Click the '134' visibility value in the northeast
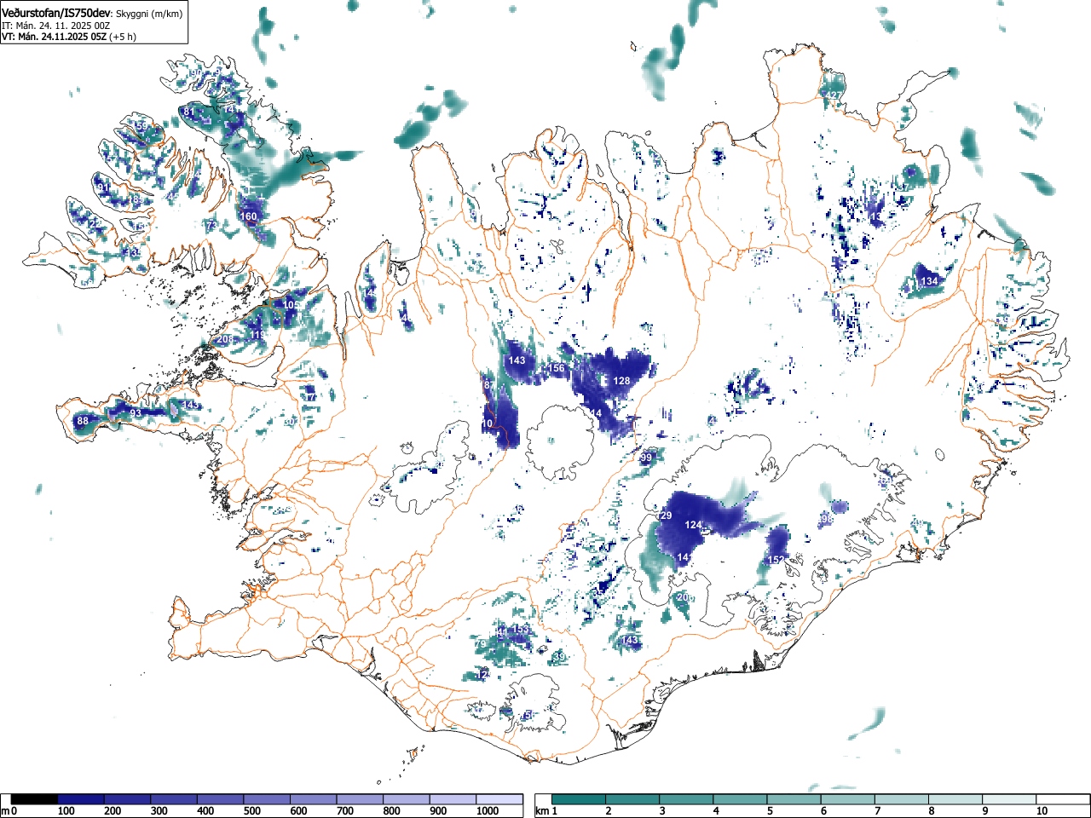This screenshot has height=818, width=1091. click(x=929, y=281)
